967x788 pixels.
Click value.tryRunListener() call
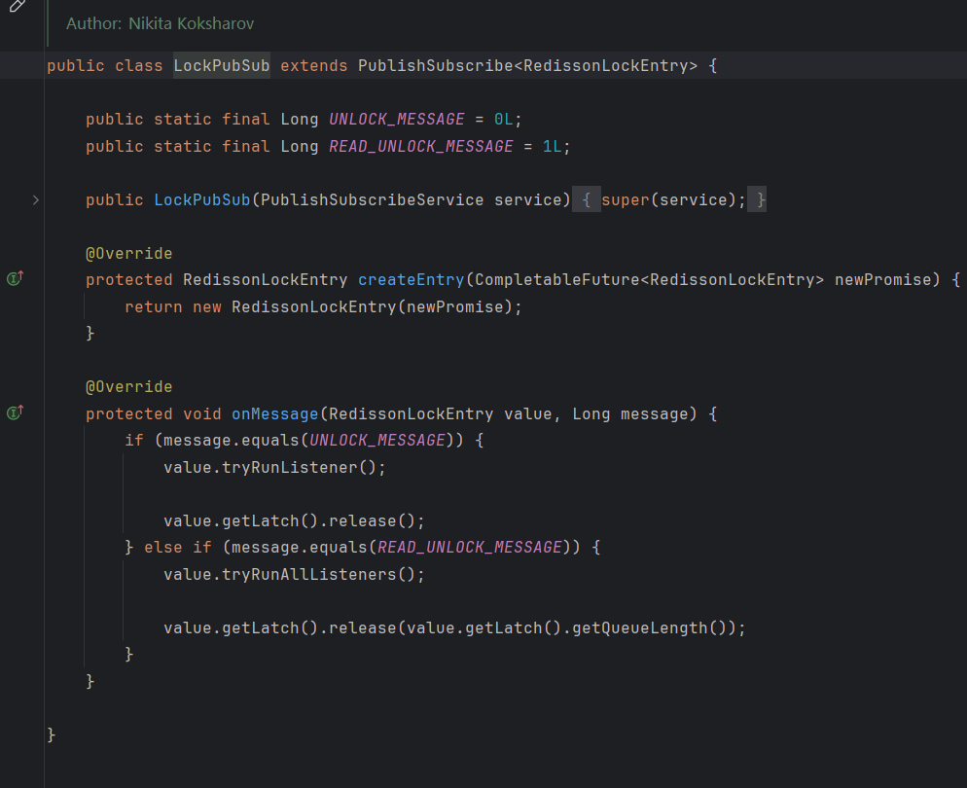[x=270, y=467]
